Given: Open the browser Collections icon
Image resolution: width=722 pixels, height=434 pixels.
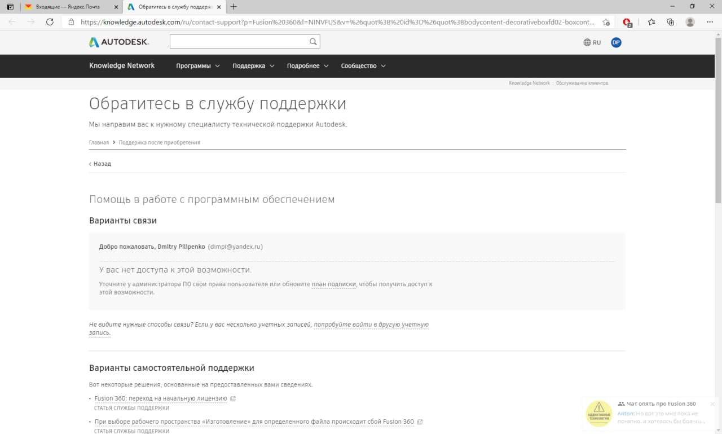Looking at the screenshot, I should coord(670,22).
